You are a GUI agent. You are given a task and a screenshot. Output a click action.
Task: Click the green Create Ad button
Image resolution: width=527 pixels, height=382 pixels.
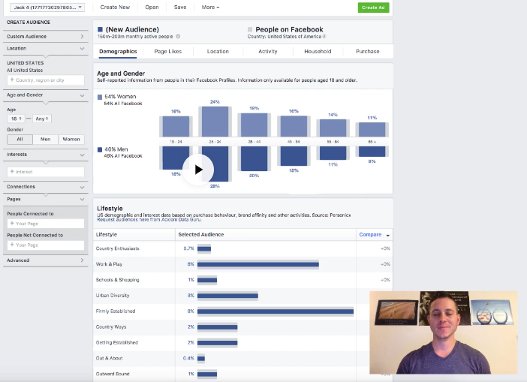(x=373, y=8)
